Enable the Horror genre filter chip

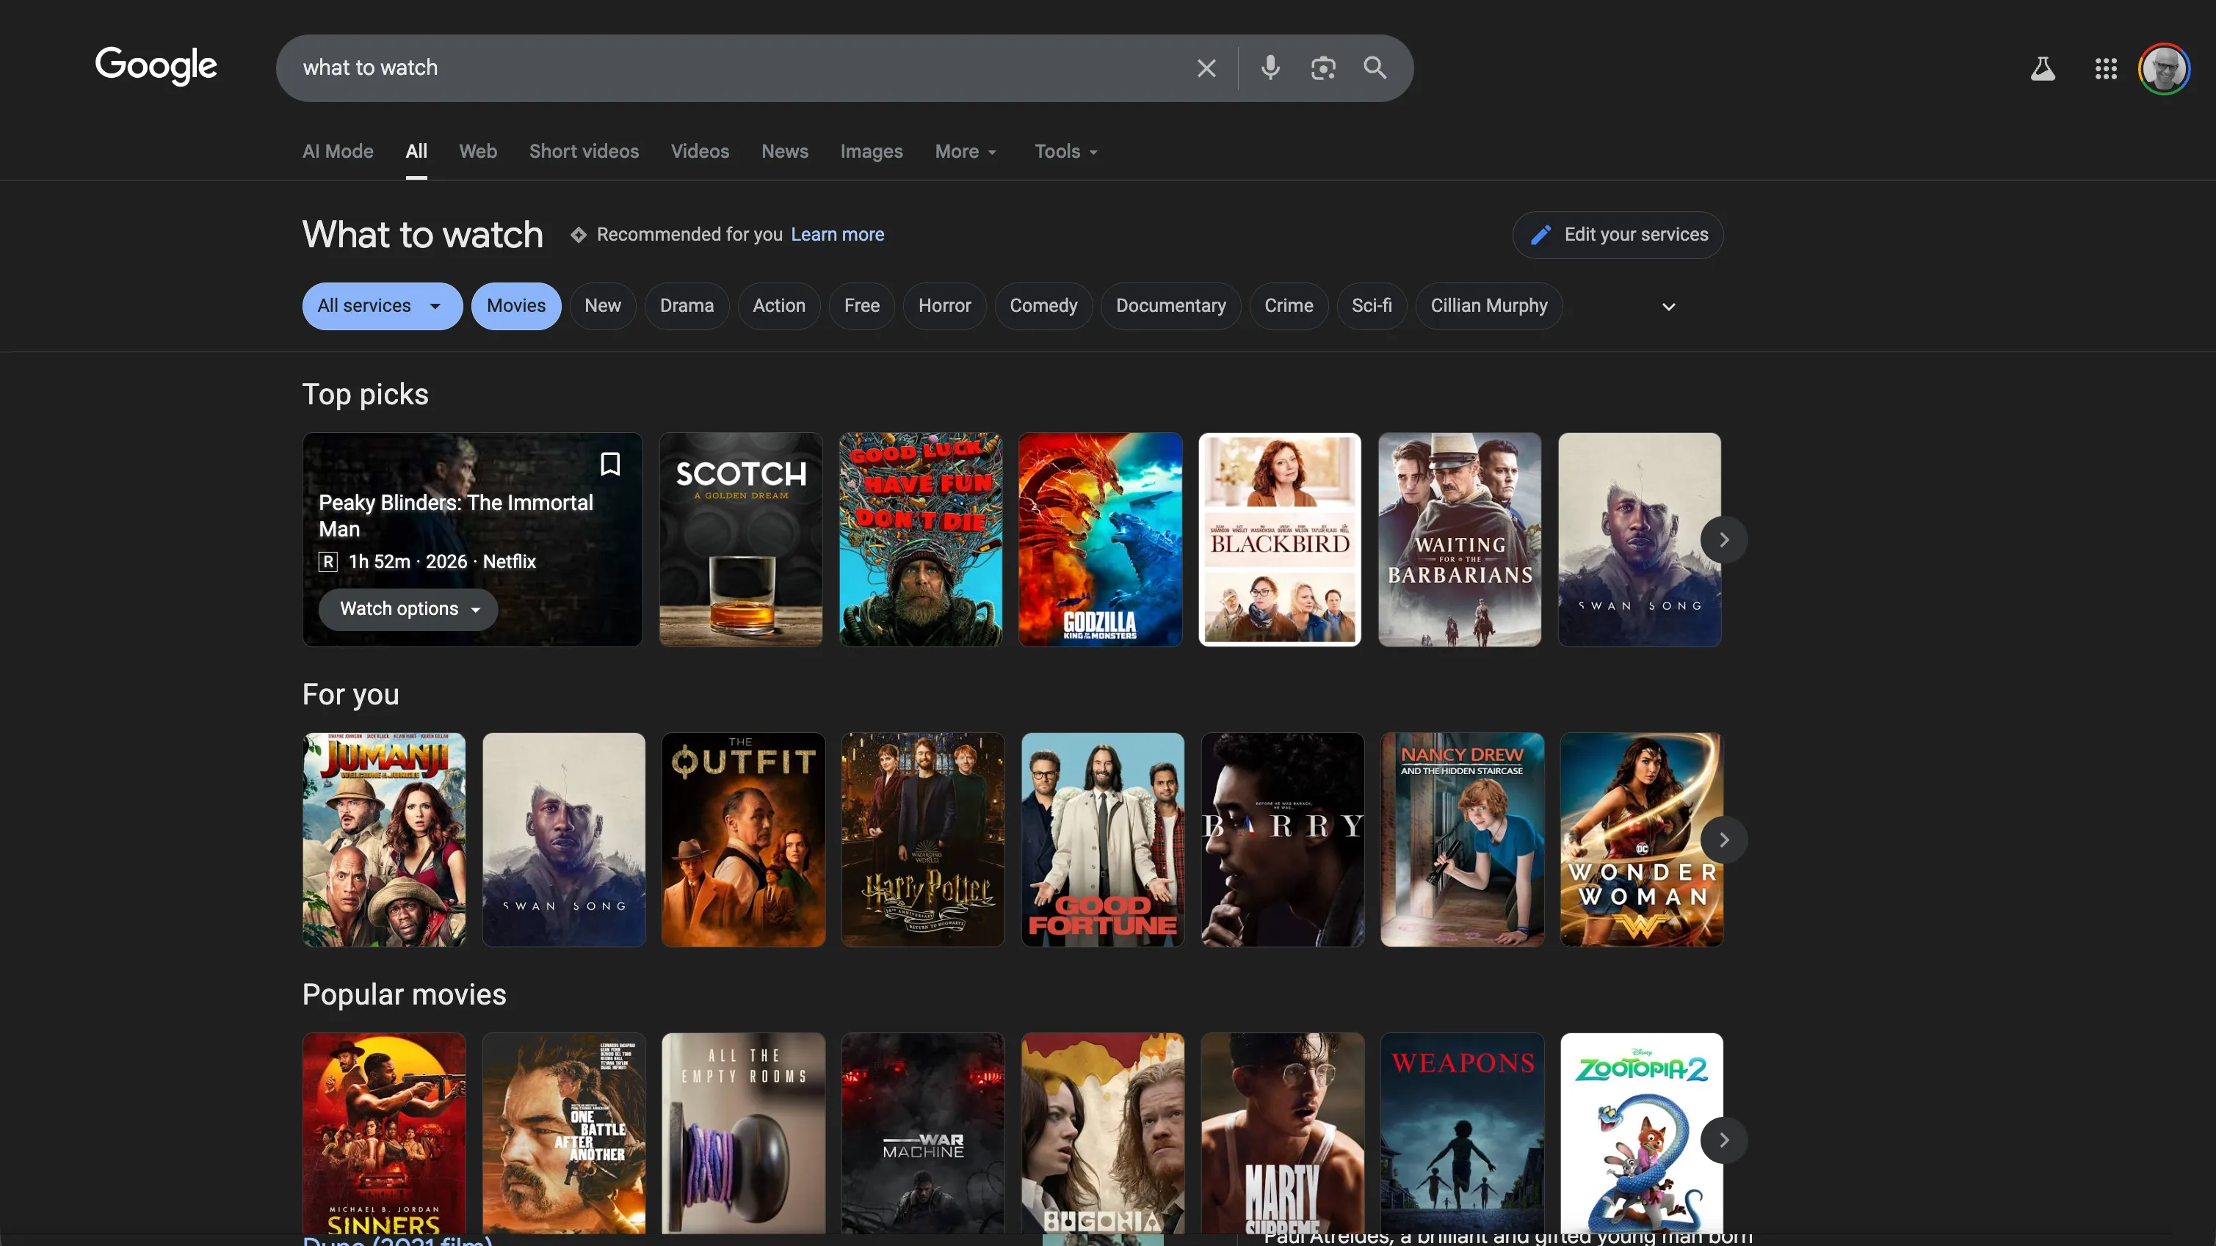pos(944,306)
